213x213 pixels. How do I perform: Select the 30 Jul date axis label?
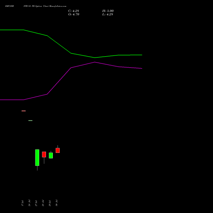tap(57, 203)
